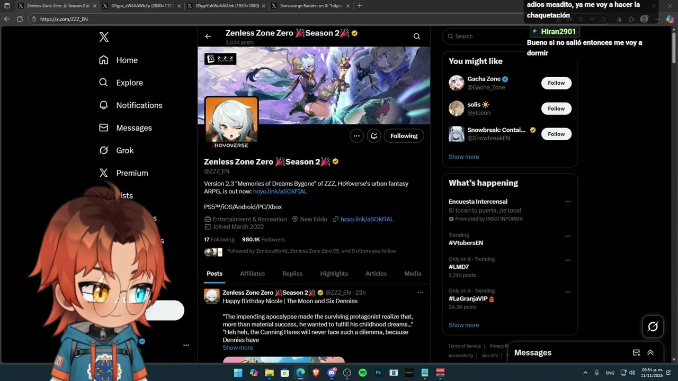Click the notification bell refresh icon beside Following
The image size is (678, 381).
(x=374, y=136)
